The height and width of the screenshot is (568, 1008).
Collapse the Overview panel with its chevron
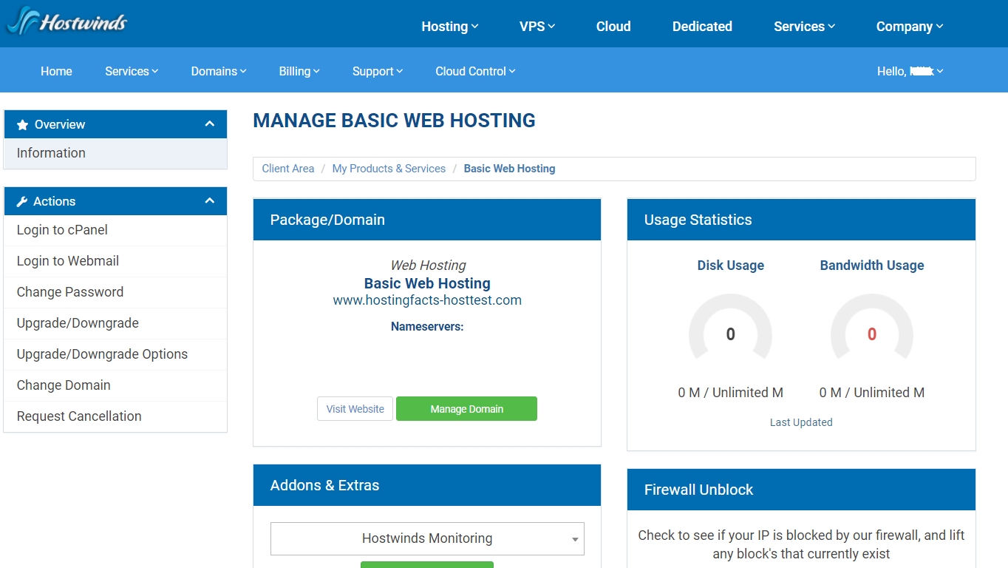(x=210, y=124)
